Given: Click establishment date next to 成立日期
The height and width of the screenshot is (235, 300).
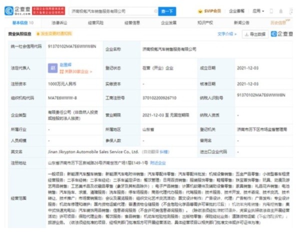Looking at the screenshot, I should pos(248,68).
